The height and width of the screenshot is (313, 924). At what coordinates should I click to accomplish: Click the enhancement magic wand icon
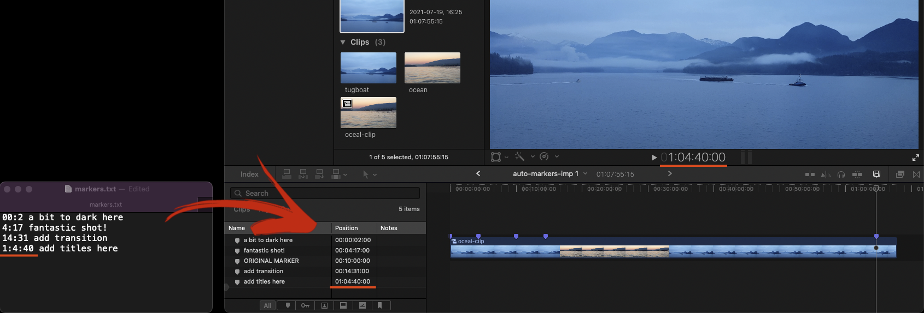(x=519, y=156)
